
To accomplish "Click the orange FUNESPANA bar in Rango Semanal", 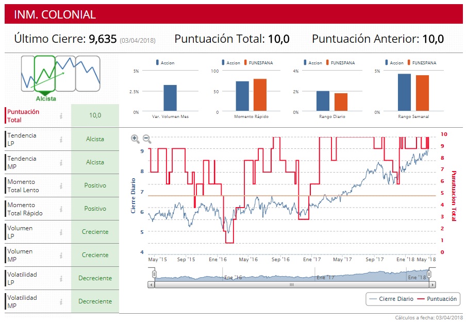I will tap(422, 93).
